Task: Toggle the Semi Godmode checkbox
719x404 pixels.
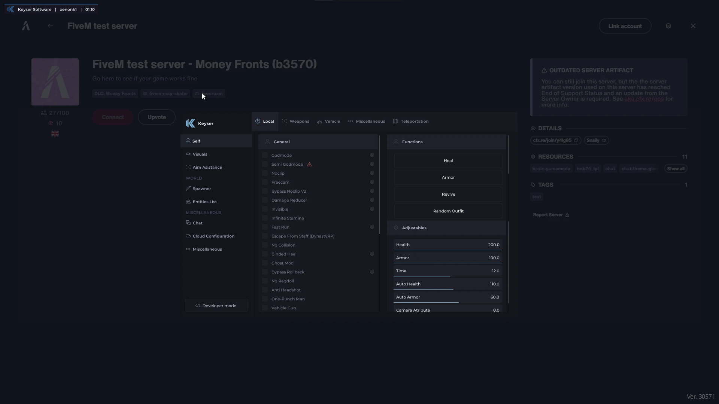Action: [265, 164]
